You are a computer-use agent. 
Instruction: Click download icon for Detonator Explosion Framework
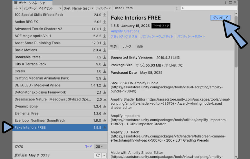click(x=105, y=92)
